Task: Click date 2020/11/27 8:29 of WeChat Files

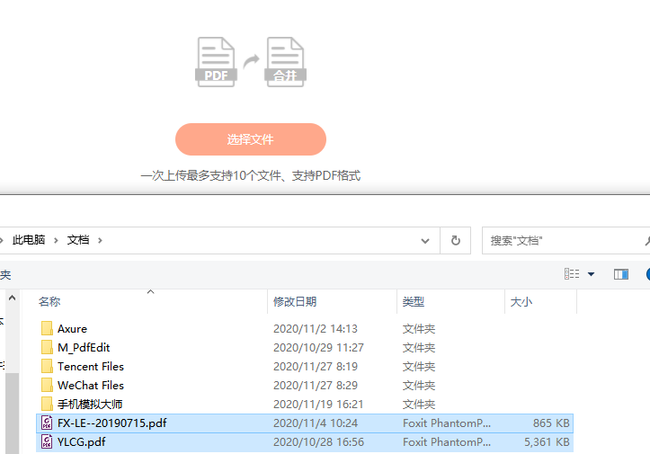Action: [x=315, y=385]
